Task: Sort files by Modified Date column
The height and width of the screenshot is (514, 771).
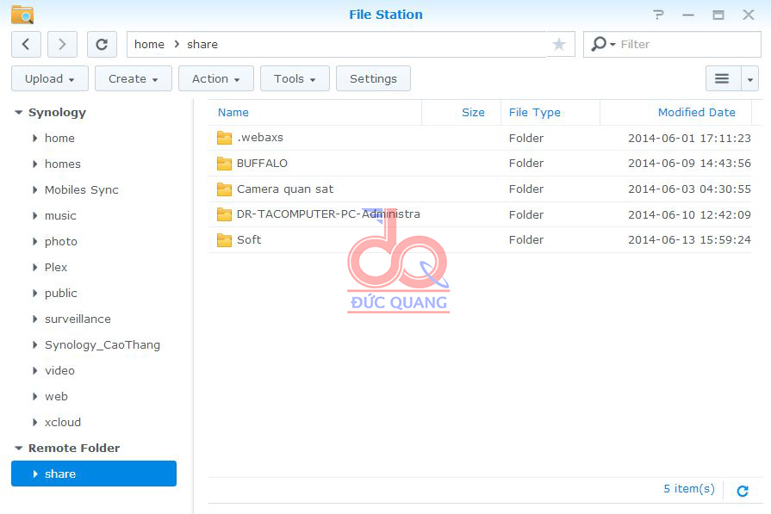Action: point(696,112)
